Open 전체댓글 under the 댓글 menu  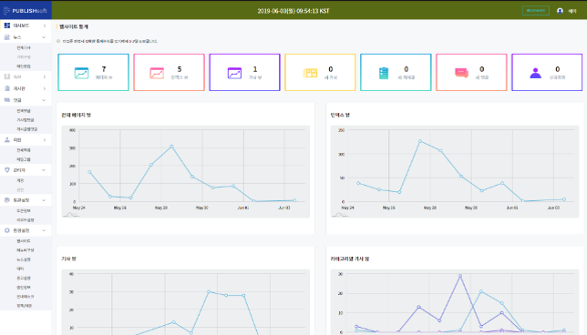click(24, 111)
